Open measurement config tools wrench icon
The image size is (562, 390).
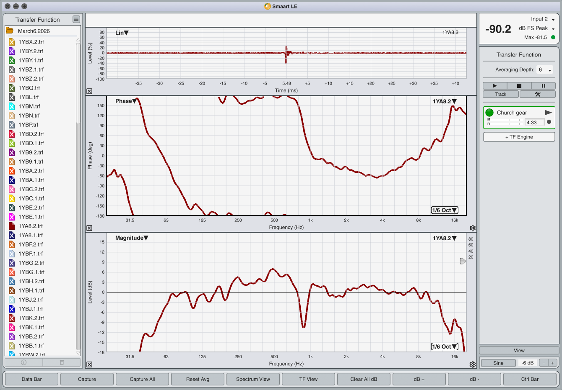[x=537, y=94]
